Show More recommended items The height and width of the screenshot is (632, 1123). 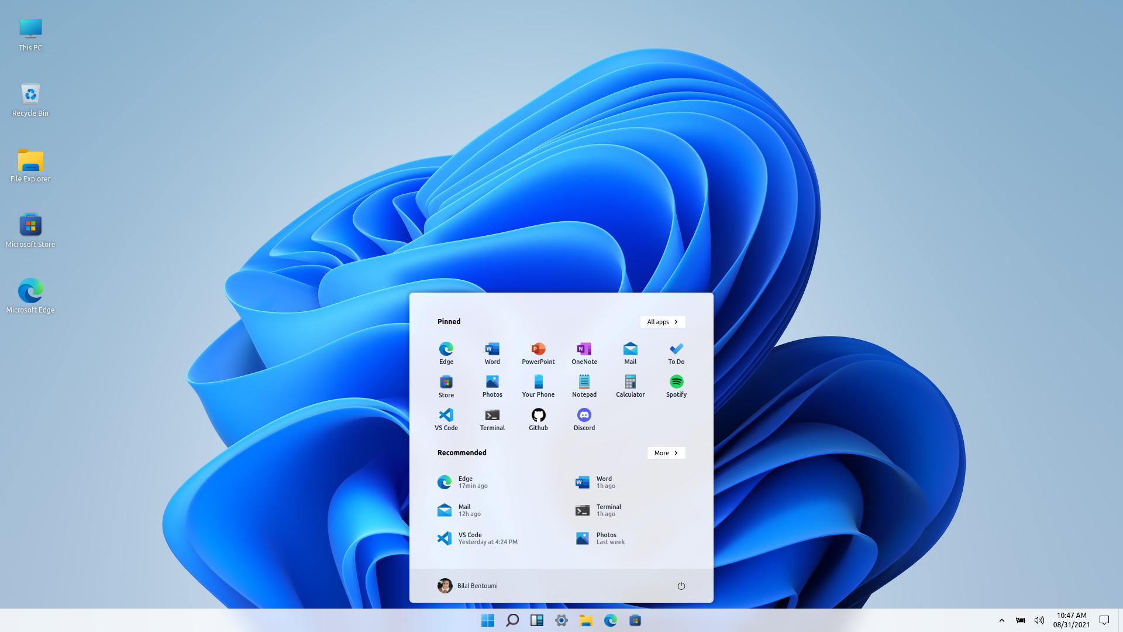click(666, 452)
